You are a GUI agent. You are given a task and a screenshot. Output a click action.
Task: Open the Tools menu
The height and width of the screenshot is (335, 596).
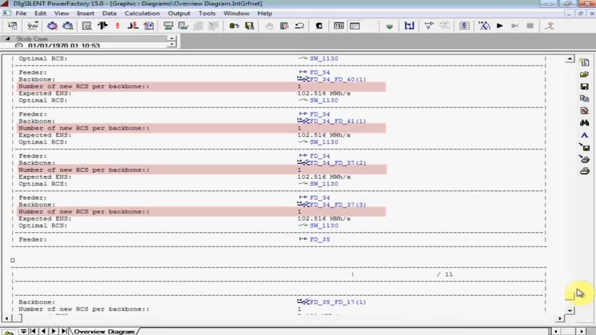tap(207, 13)
